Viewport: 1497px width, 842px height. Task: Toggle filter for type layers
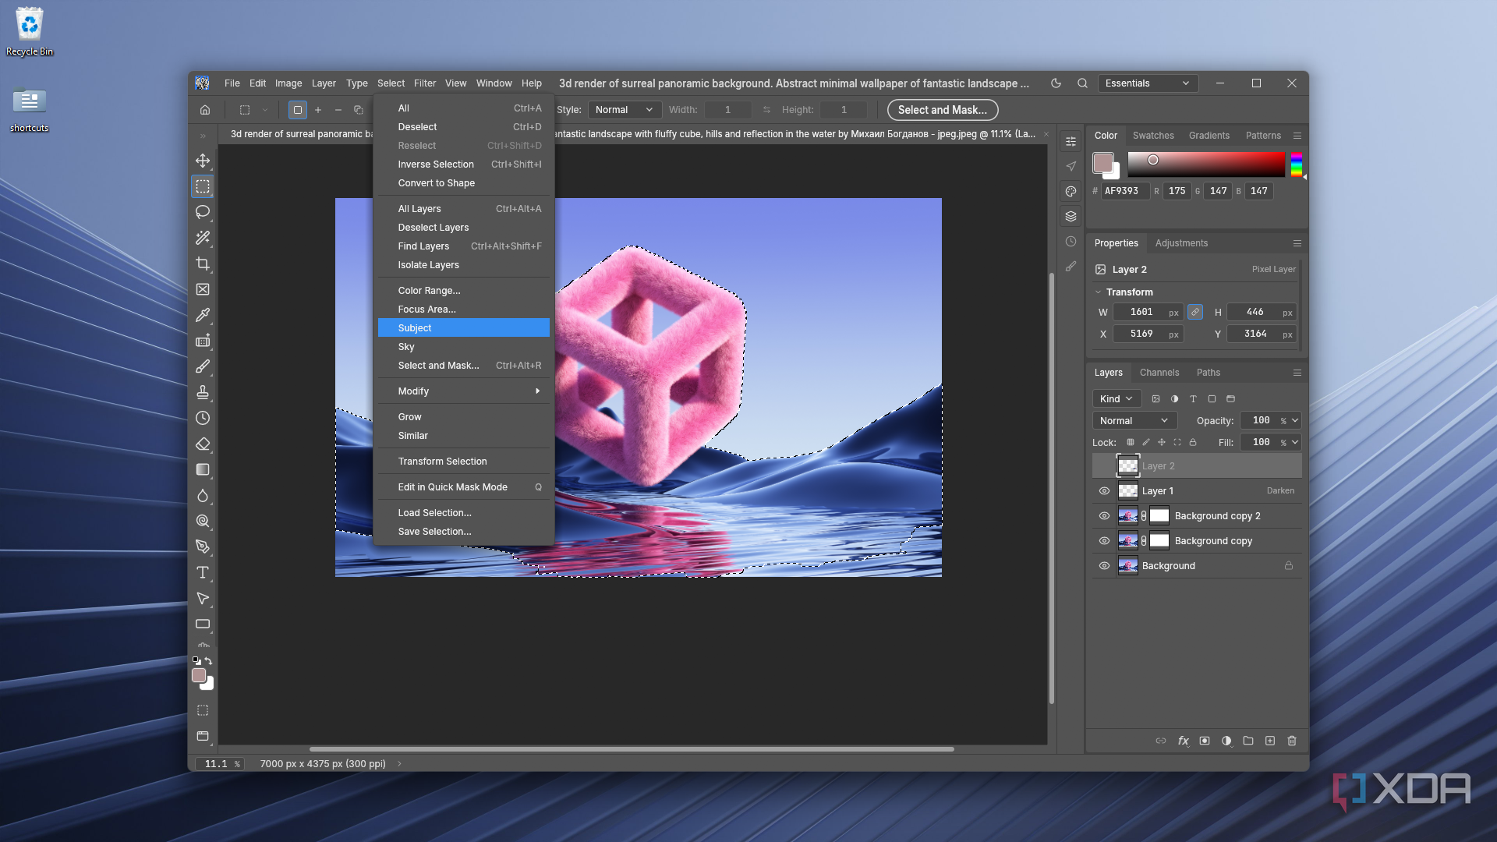pyautogui.click(x=1193, y=398)
